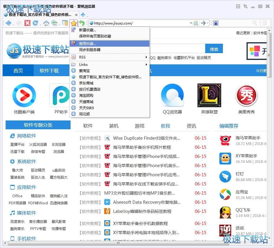
Task: Click the green undo arrow icon
Action: (x=82, y=23)
